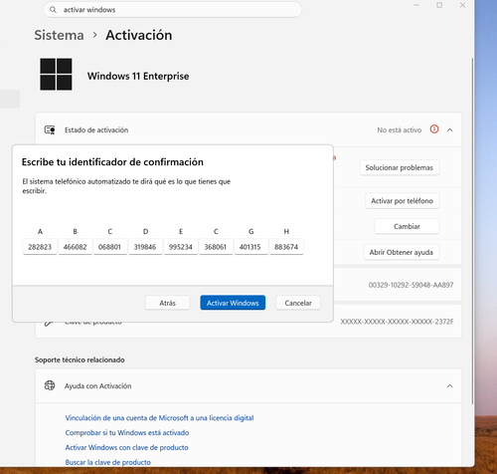Click field D containing 319846
The width and height of the screenshot is (497, 474).
point(145,247)
